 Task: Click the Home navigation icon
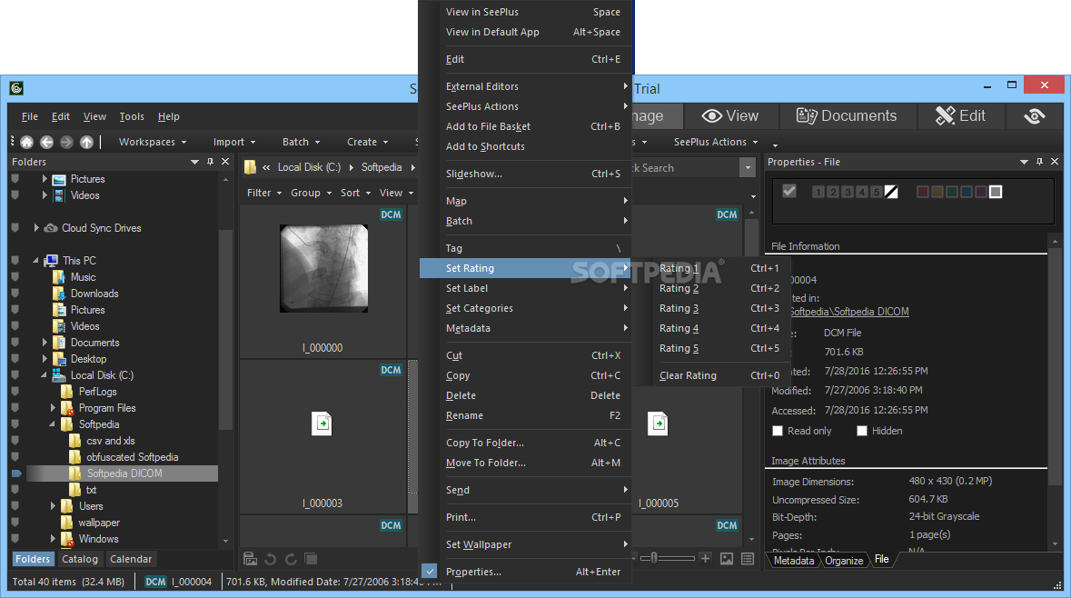tap(26, 142)
